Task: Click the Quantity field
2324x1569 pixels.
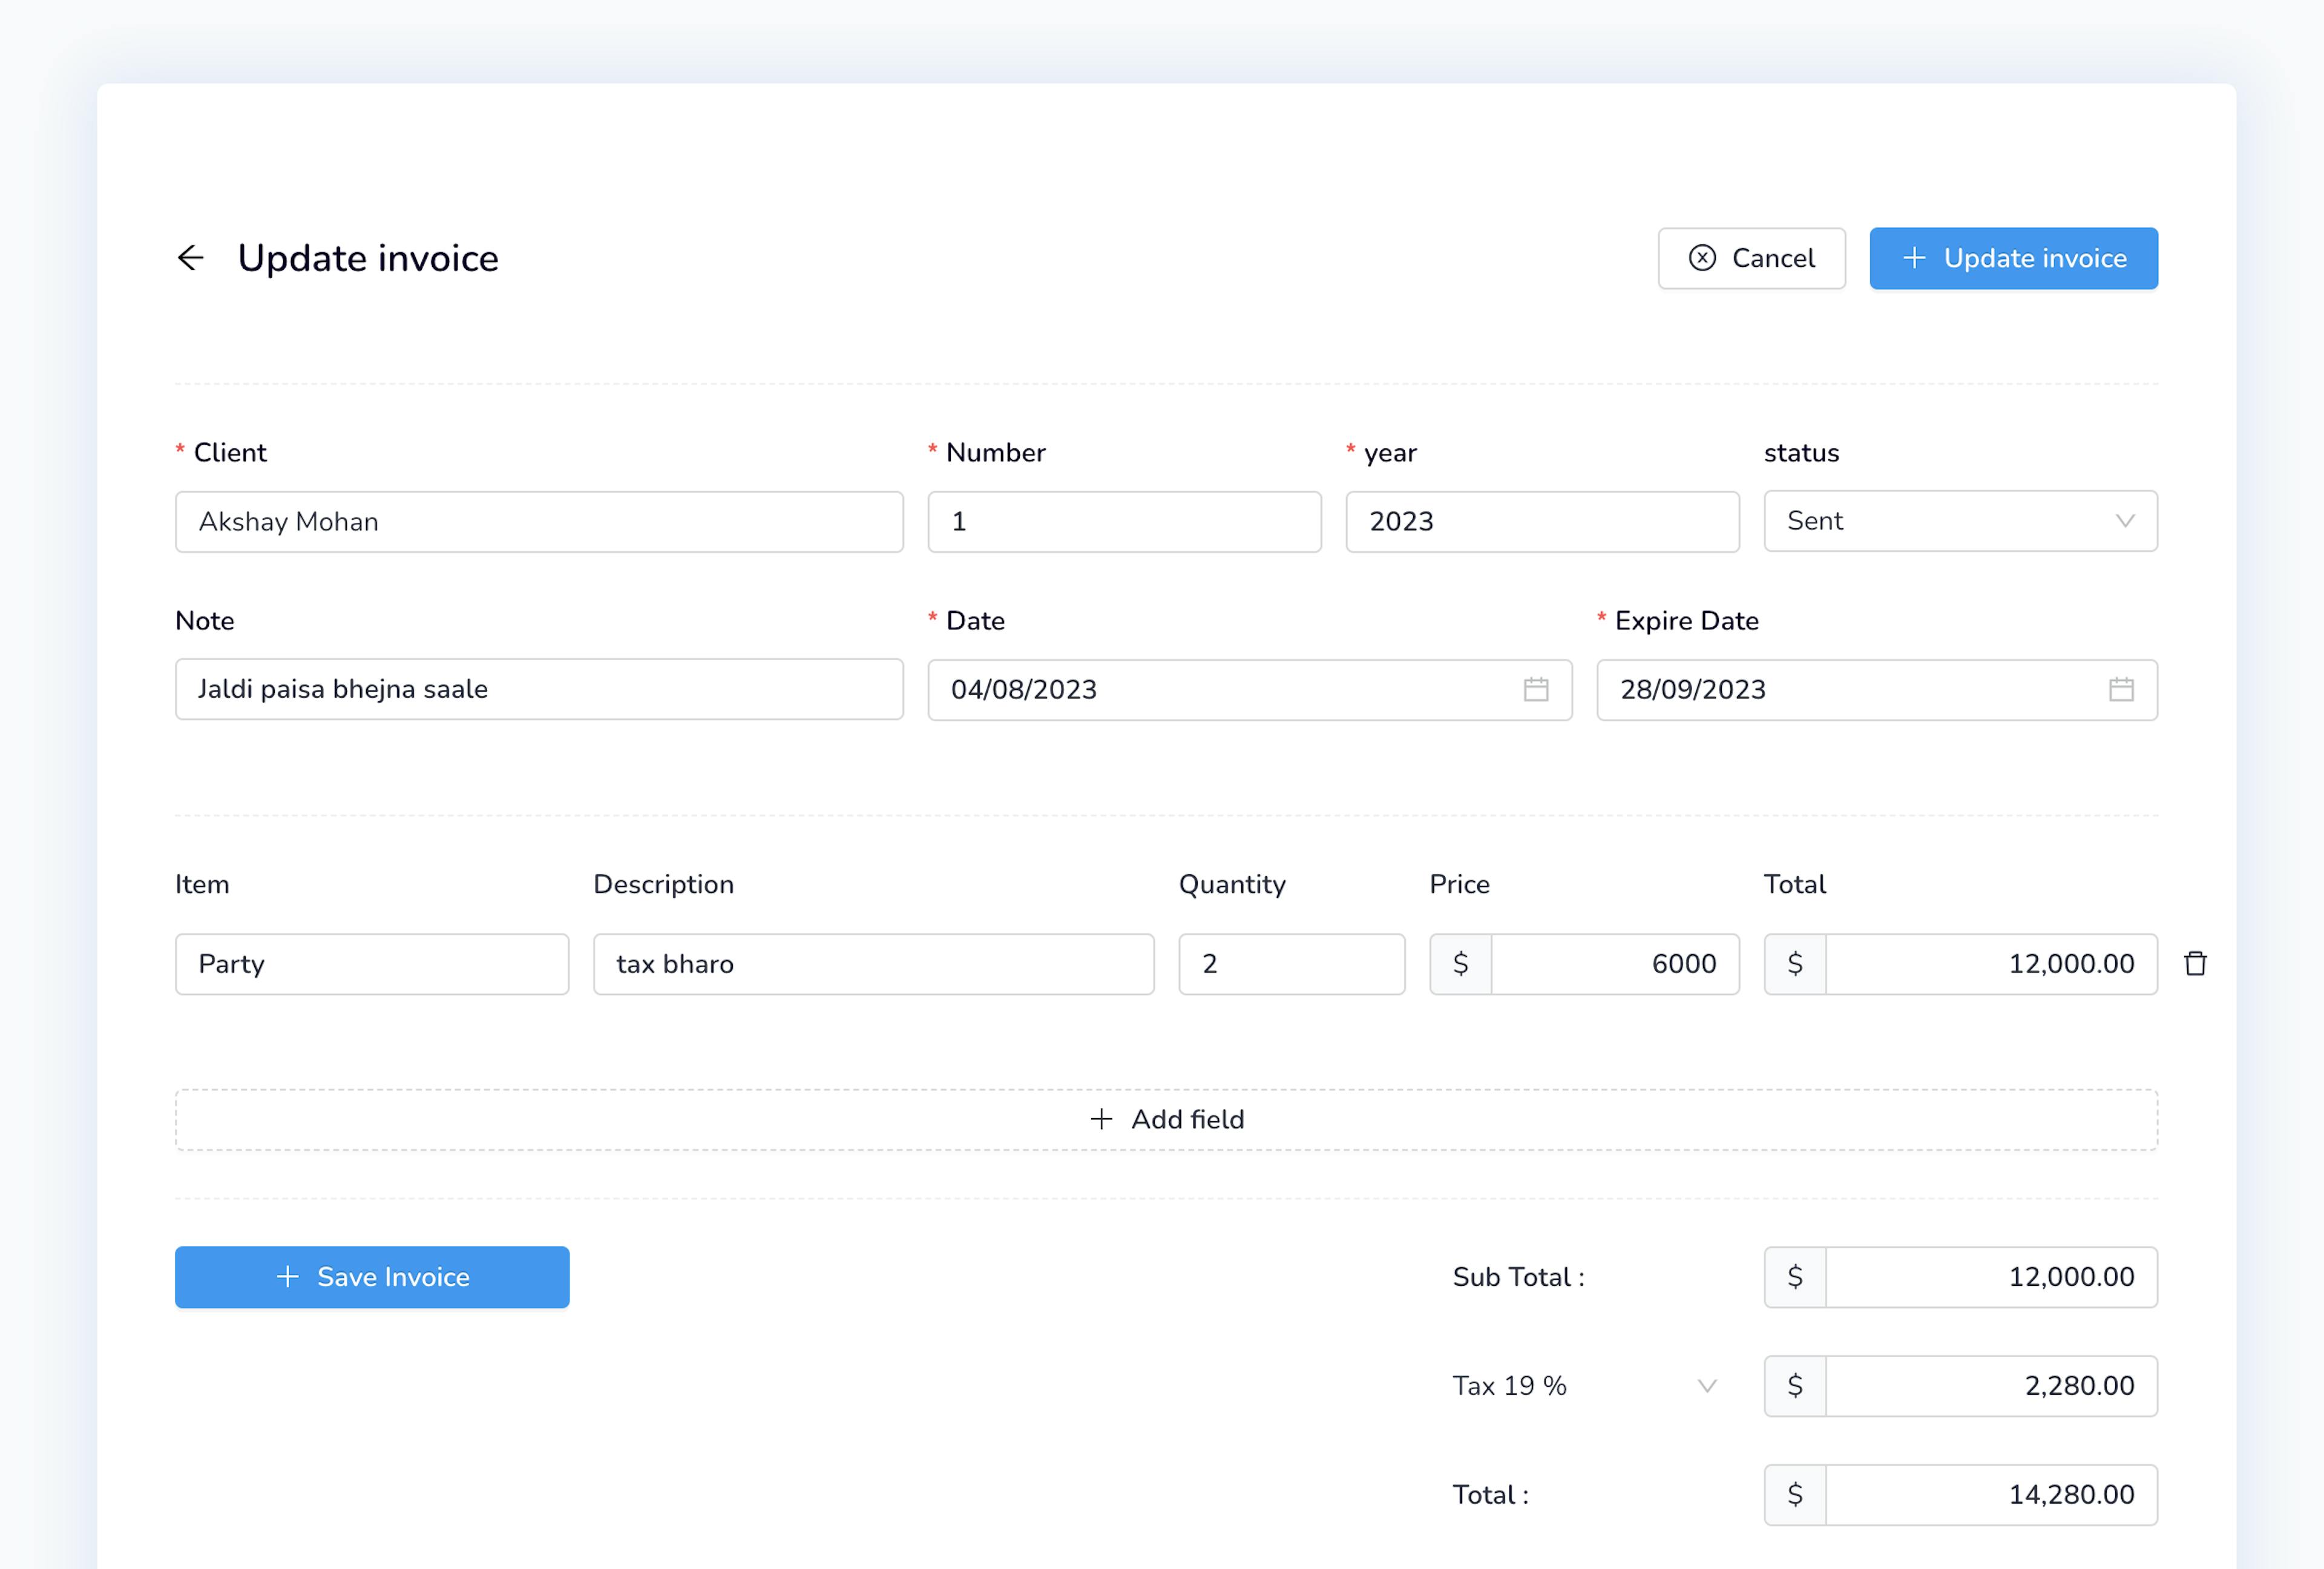Action: (x=1291, y=964)
